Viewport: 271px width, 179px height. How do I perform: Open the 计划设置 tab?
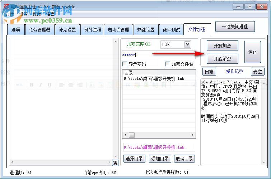pos(67,30)
